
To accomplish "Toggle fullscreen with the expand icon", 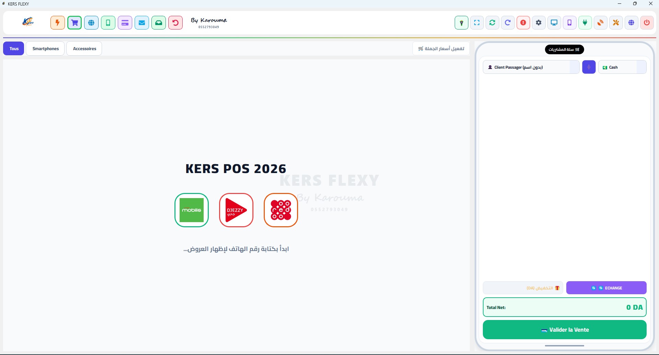I will coord(477,23).
